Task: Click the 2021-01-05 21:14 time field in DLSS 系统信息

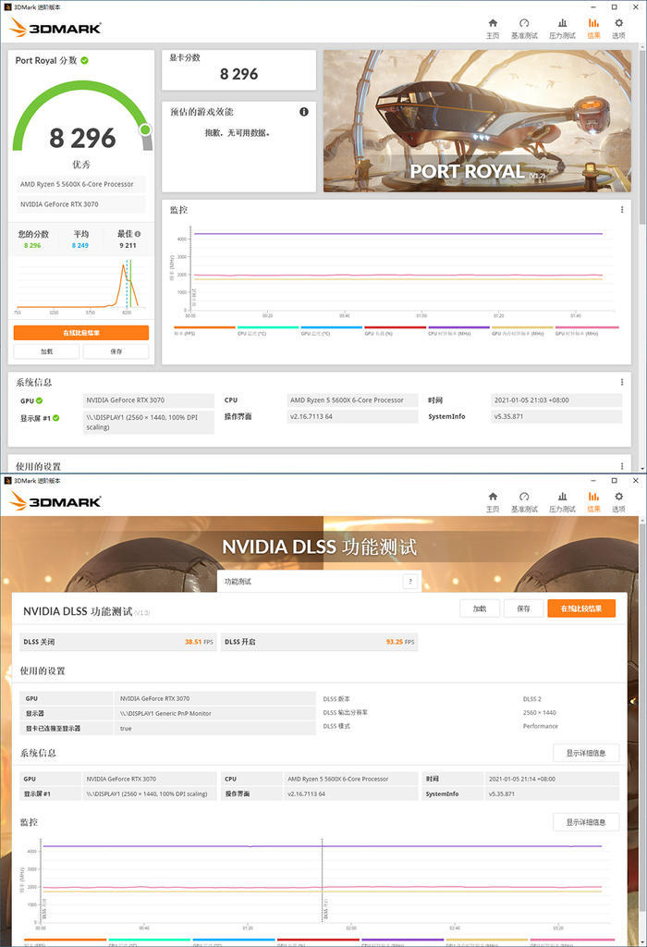Action: (552, 779)
